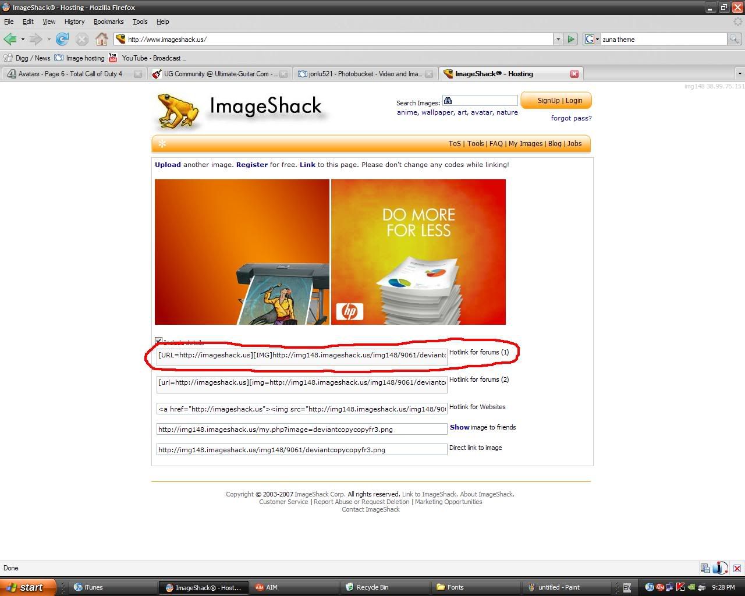Open the Jobs link
Viewport: 745px width, 596px height.
574,144
